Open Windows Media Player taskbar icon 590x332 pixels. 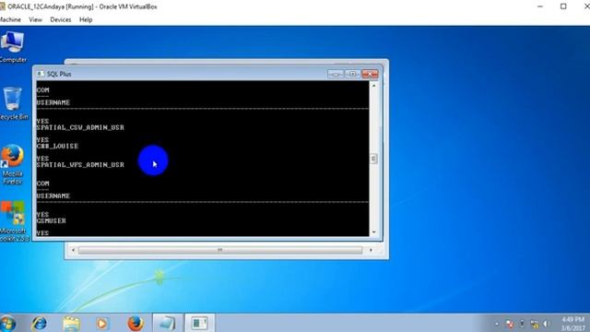coord(101,324)
